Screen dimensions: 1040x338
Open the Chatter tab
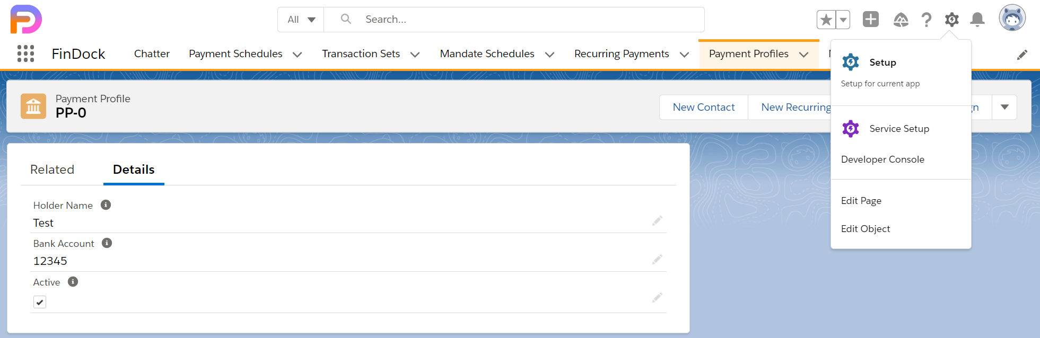click(152, 54)
